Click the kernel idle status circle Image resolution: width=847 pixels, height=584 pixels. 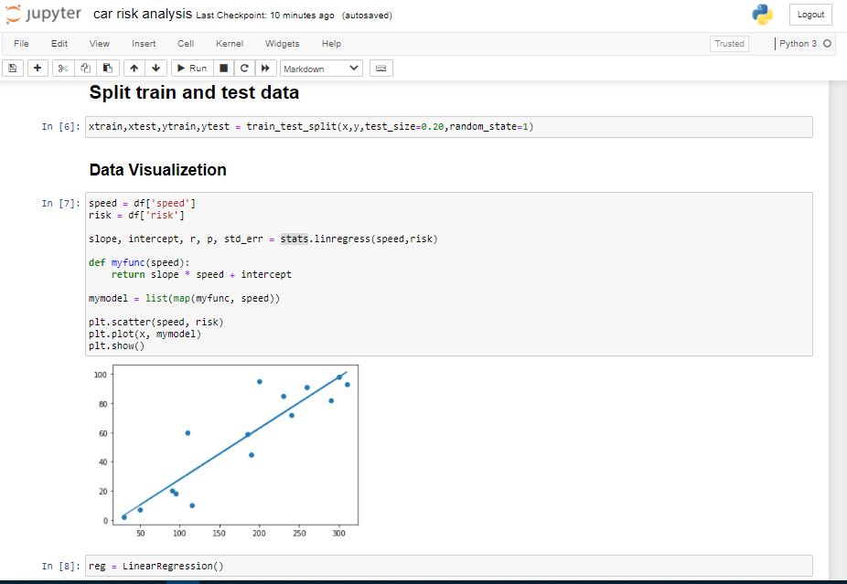827,44
